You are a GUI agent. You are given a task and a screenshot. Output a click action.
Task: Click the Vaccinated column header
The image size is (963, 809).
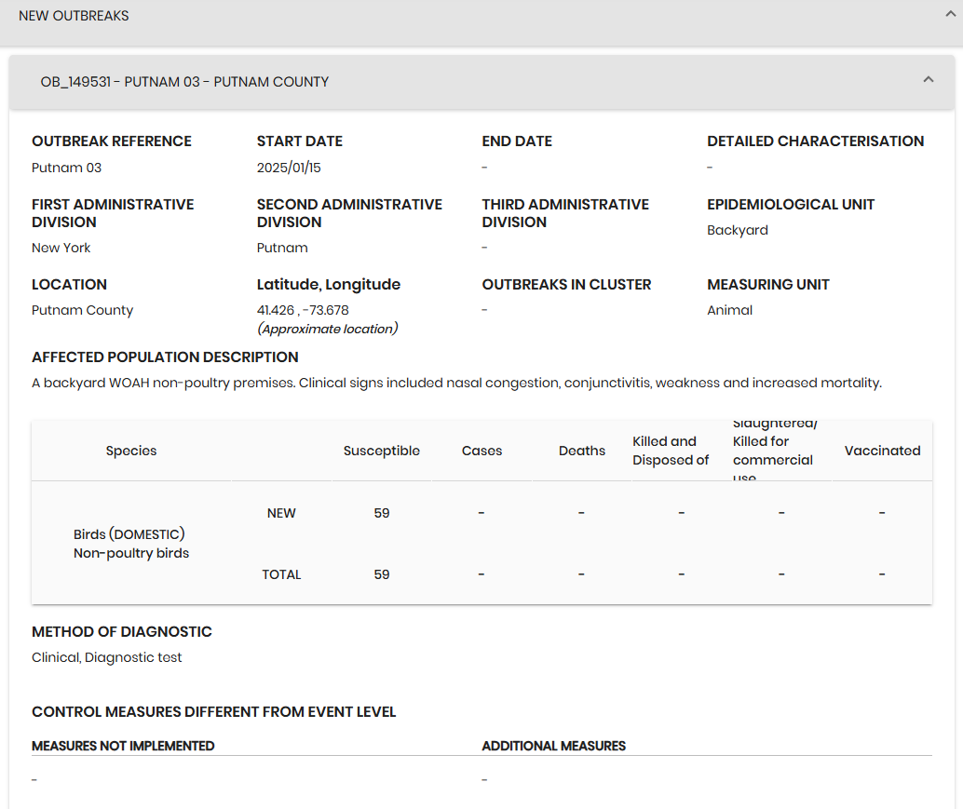[x=882, y=451]
